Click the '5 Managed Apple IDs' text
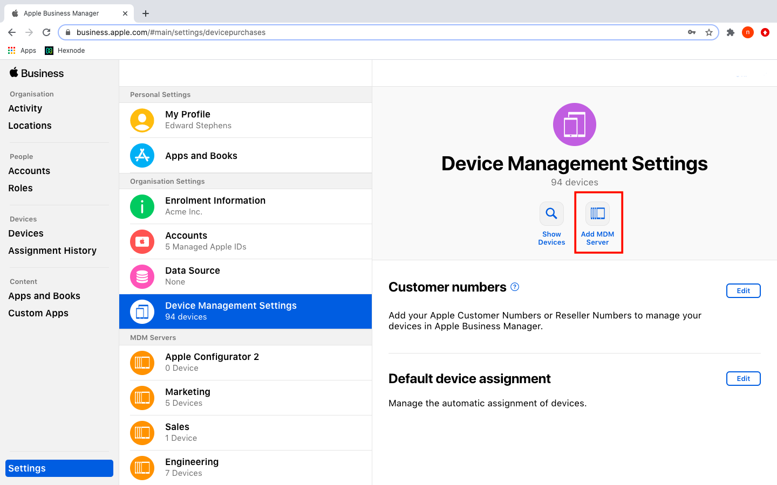The width and height of the screenshot is (777, 485). tap(206, 247)
